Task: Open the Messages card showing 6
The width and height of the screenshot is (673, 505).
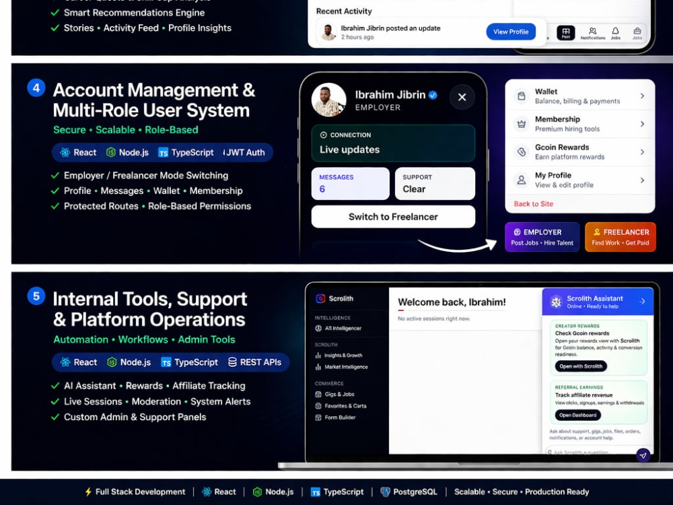Action: click(350, 183)
